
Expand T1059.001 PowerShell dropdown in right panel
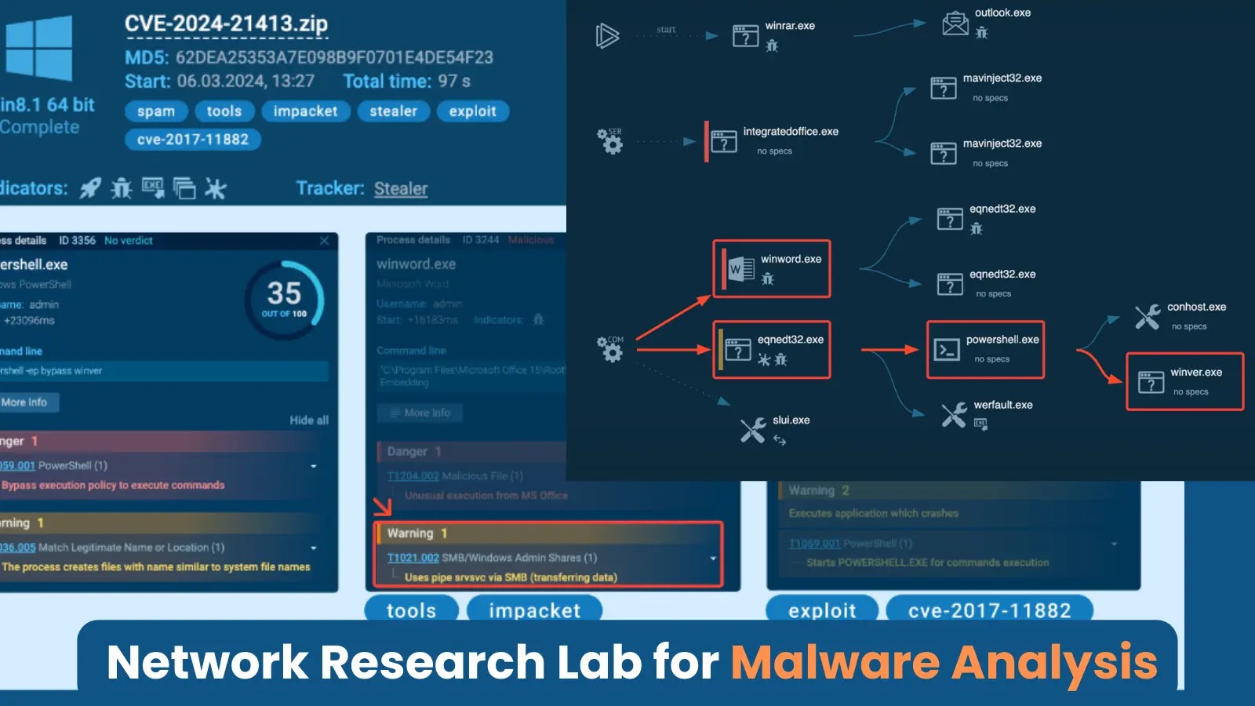click(x=1115, y=544)
